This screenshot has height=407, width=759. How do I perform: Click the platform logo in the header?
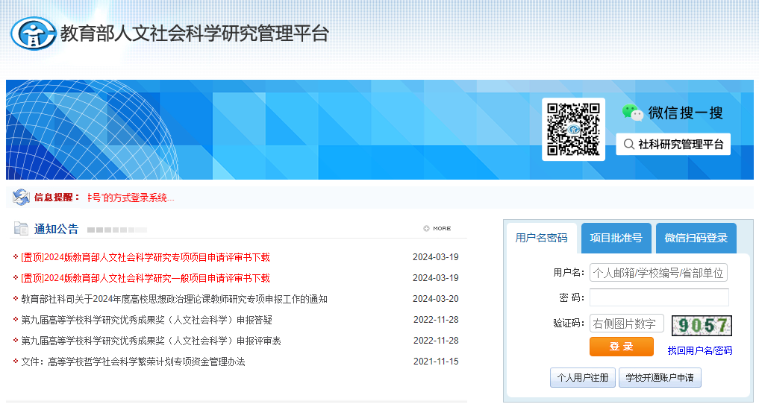point(33,34)
